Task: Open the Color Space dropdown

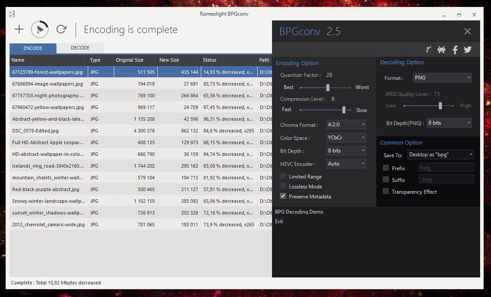Action: click(x=346, y=138)
